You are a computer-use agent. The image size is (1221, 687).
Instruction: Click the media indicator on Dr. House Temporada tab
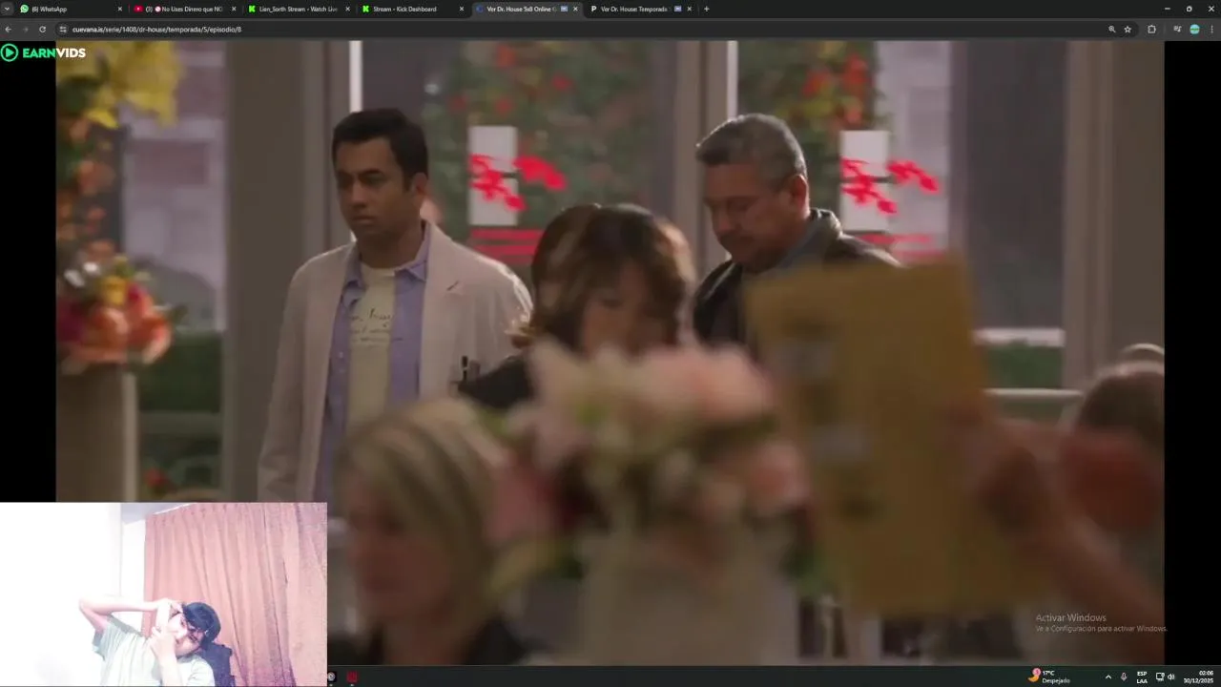[677, 9]
